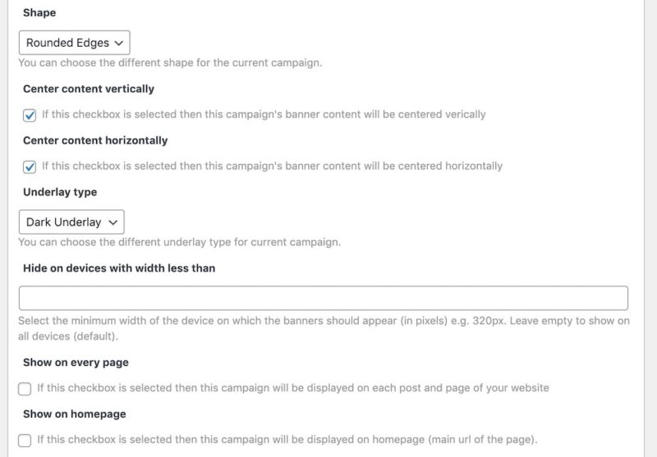This screenshot has width=657, height=457.
Task: Click the Show on homepage heading
Action: [x=75, y=414]
